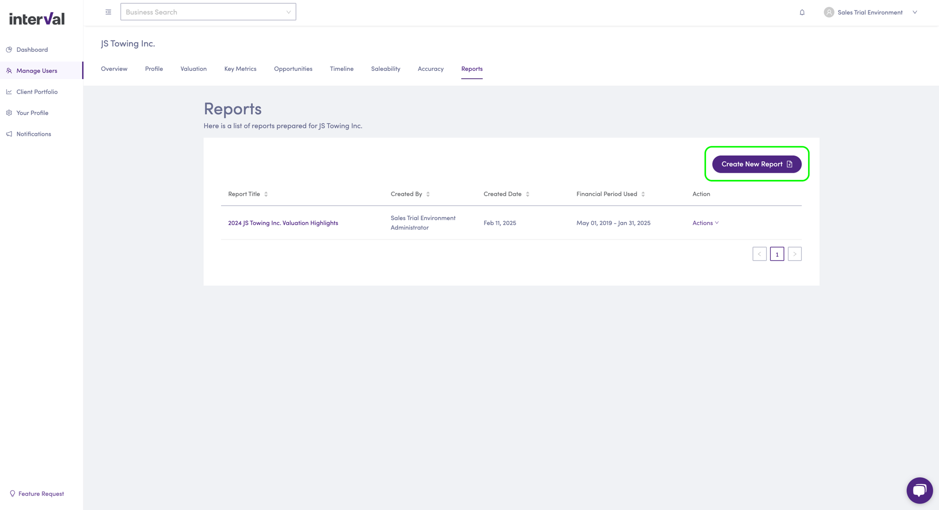Open the chat support bubble

[x=919, y=490]
